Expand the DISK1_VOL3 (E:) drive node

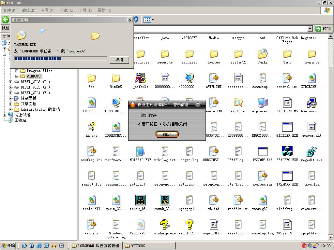coord(10,87)
